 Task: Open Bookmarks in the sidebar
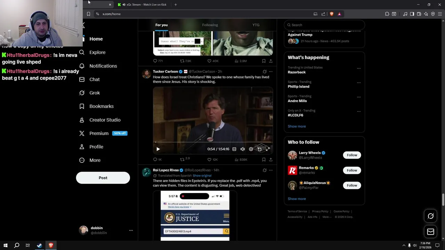(x=96, y=106)
